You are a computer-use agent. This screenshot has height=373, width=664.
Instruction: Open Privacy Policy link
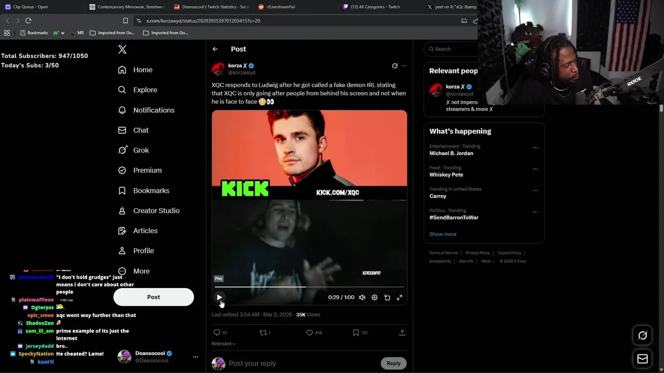478,253
